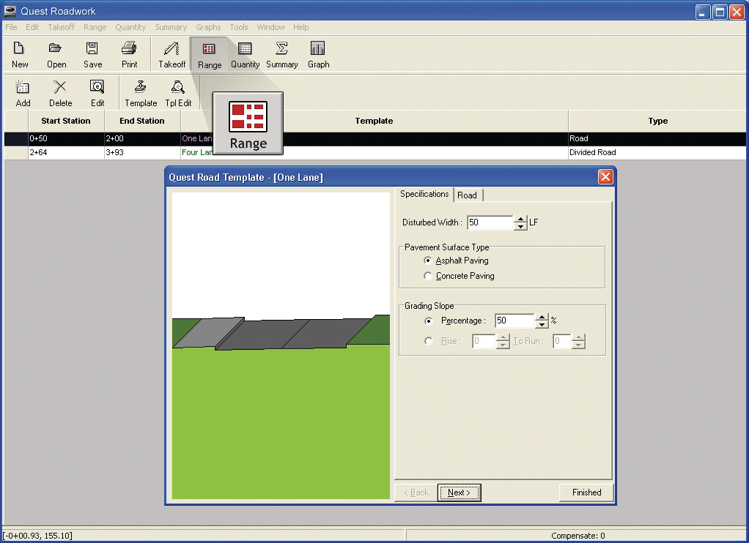
Task: Open the Tools menu
Action: pos(238,27)
